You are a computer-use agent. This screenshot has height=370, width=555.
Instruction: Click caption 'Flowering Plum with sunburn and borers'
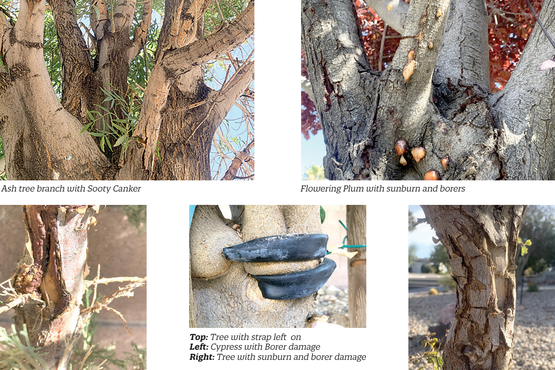tap(382, 189)
